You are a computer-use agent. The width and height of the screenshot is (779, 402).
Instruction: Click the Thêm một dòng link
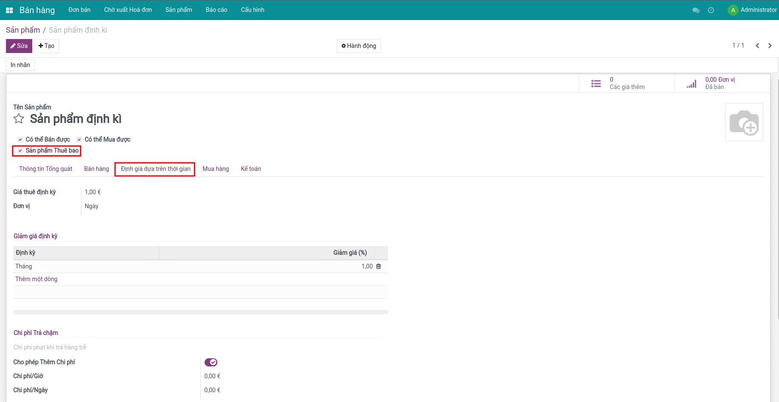tap(37, 279)
